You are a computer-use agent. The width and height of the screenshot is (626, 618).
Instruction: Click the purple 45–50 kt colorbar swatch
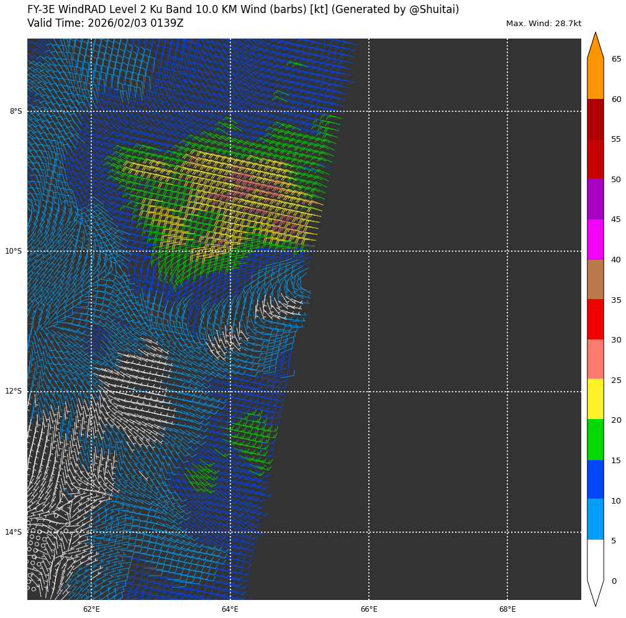point(595,199)
